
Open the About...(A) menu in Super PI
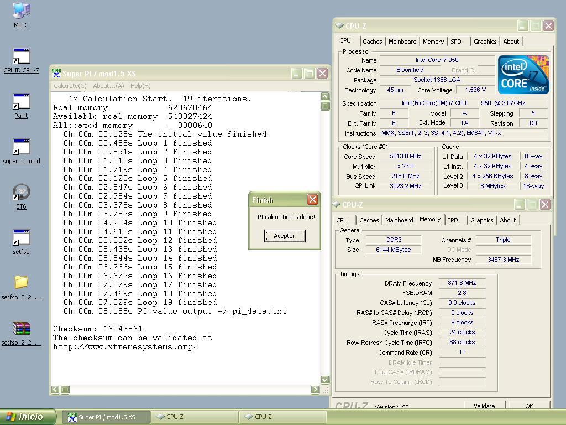click(x=108, y=86)
